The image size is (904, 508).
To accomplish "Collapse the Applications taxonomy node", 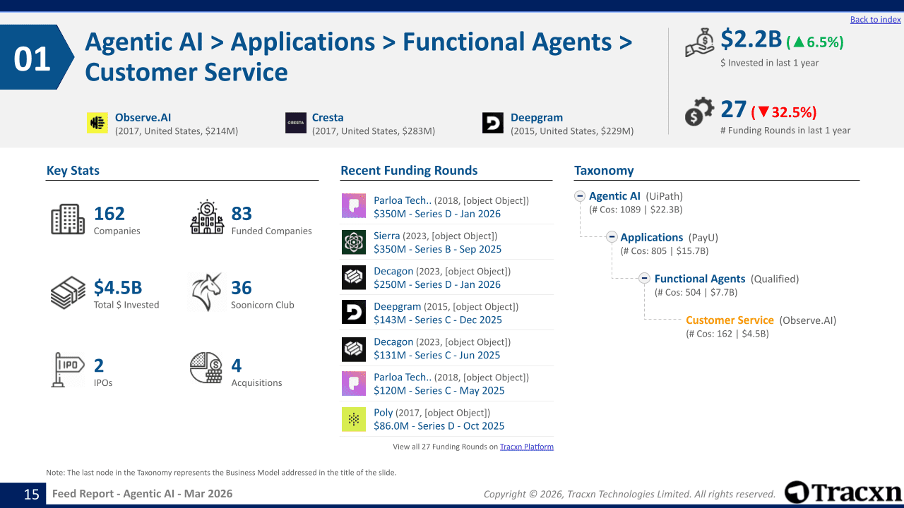I will tap(612, 237).
